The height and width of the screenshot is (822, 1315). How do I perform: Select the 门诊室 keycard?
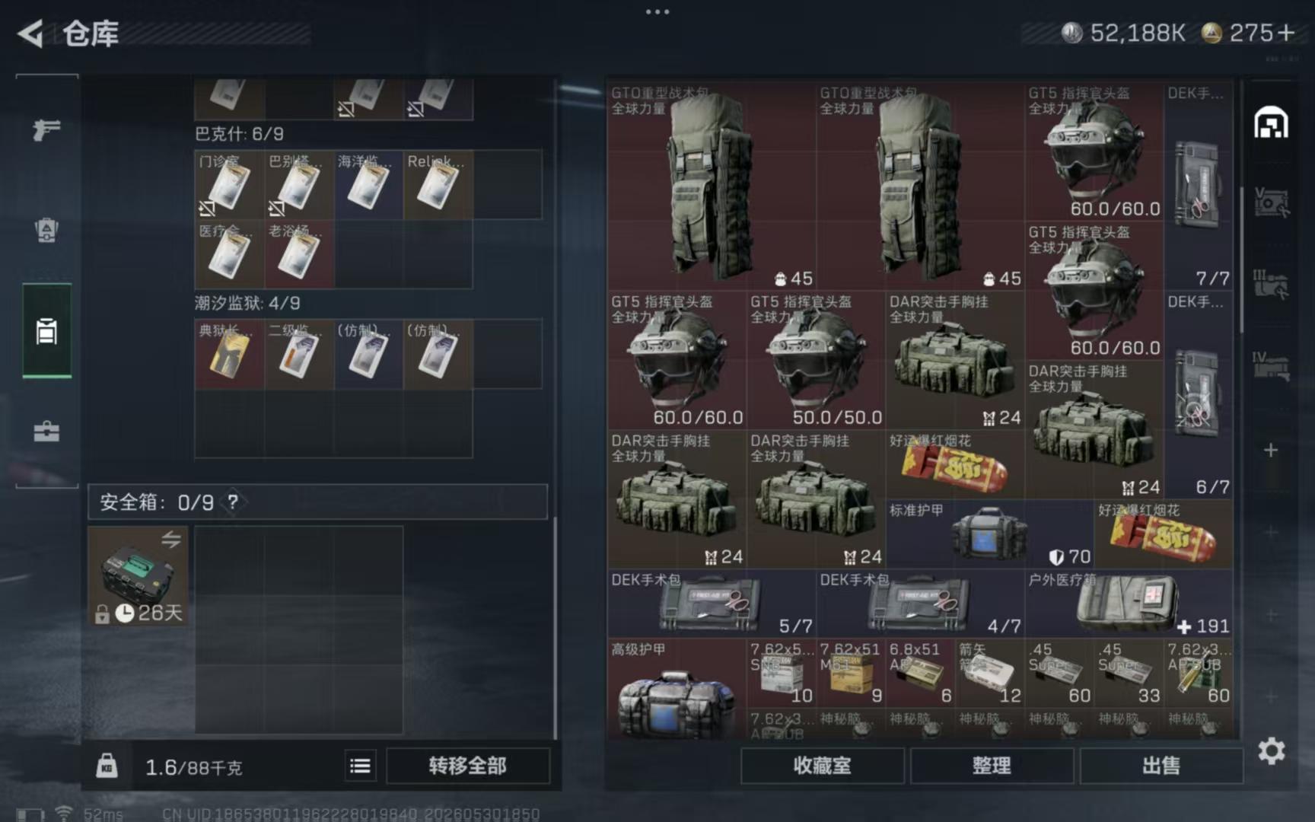click(x=230, y=185)
